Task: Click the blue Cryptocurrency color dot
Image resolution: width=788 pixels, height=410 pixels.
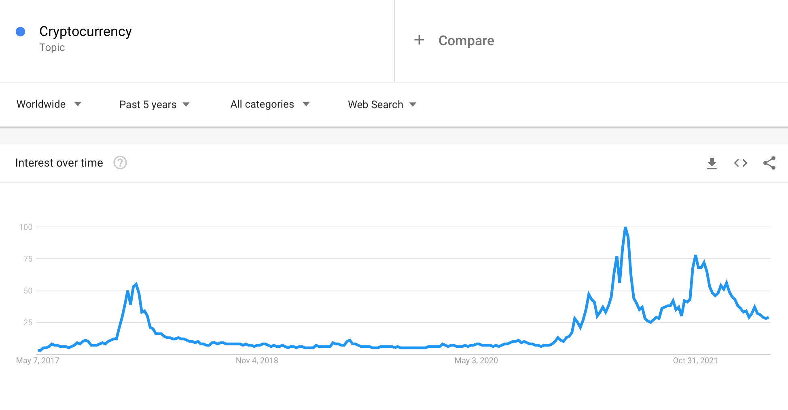Action: (21, 32)
